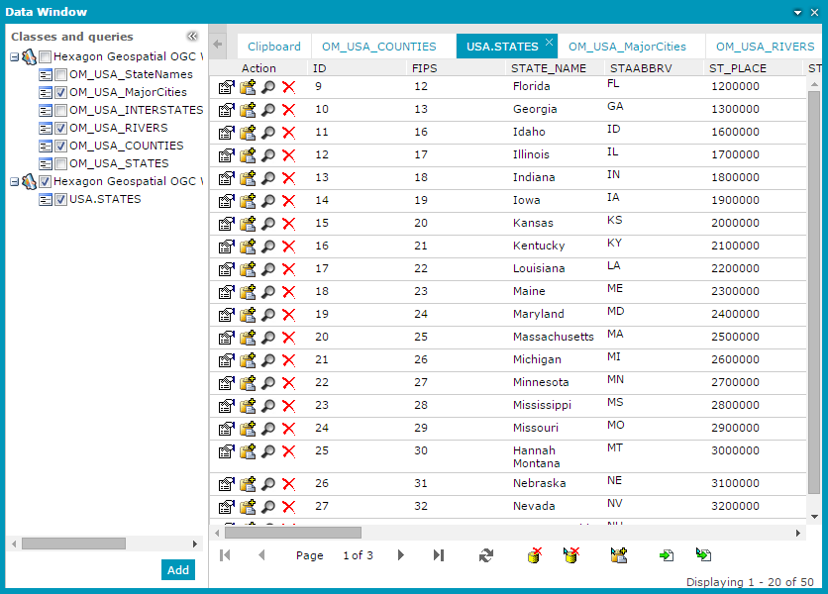The image size is (828, 594).
Task: Click the export all records icon
Action: coord(703,555)
